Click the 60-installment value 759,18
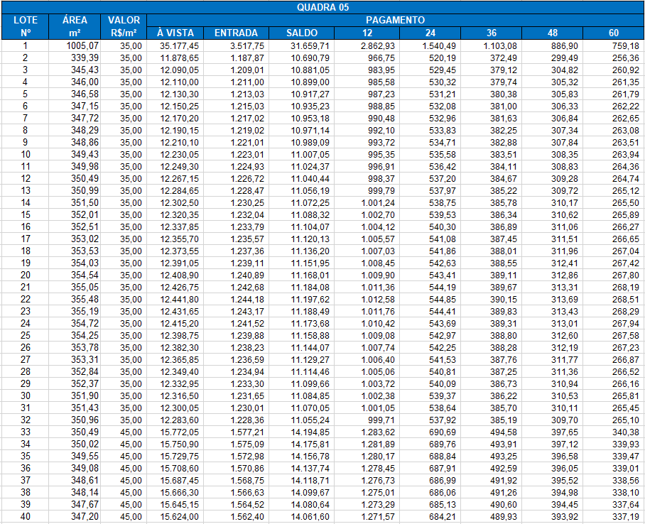Viewport: 645px width, 524px height. tap(624, 45)
